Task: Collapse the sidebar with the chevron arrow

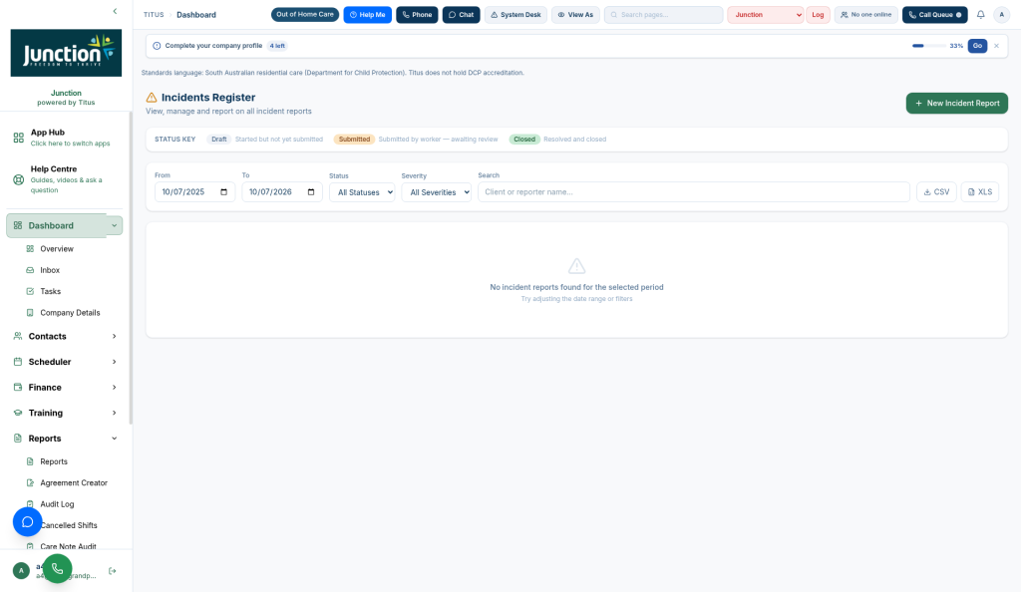Action: 116,11
